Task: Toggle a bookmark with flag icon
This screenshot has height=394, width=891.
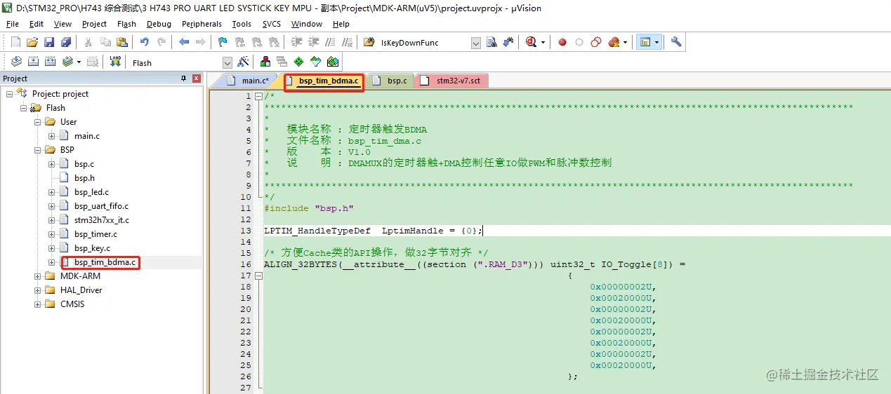Action: pos(223,42)
